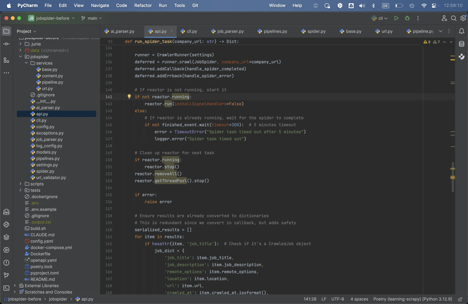Click the Wi-Fi status icon
Screen dimensions: 468x304
coord(424,6)
